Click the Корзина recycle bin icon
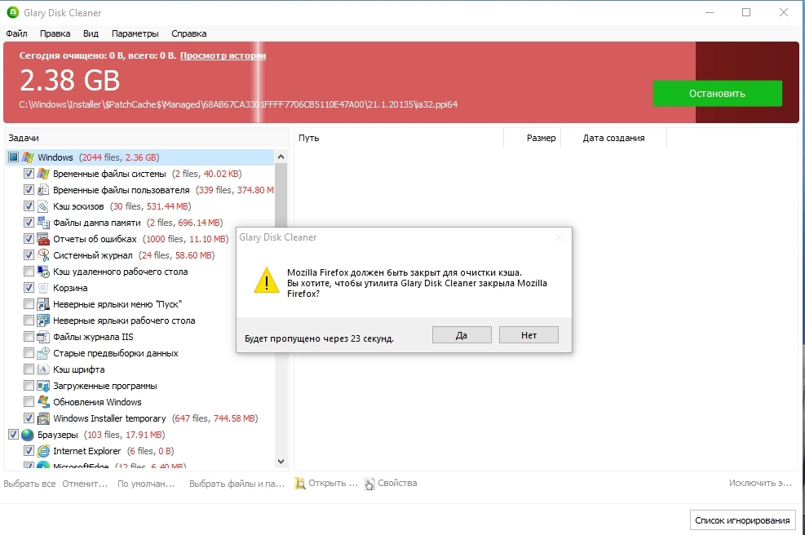Screen dimensions: 805x535 pyautogui.click(x=44, y=288)
